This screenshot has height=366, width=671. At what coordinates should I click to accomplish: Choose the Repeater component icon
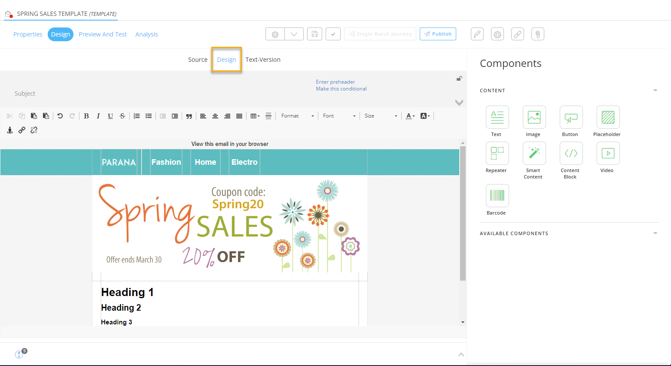497,154
